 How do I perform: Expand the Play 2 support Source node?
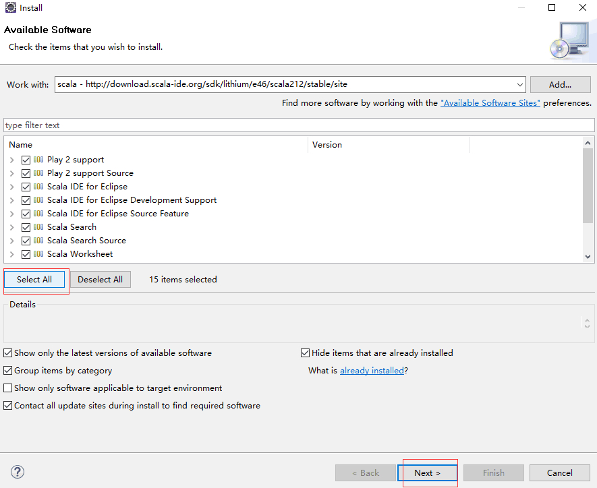pyautogui.click(x=11, y=173)
